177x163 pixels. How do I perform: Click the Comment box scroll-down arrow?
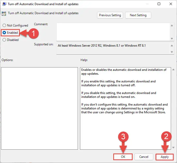pos(172,39)
